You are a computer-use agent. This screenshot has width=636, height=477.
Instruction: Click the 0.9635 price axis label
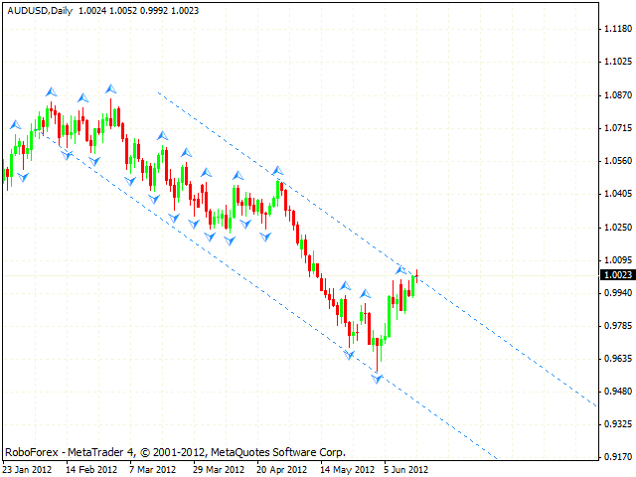pyautogui.click(x=616, y=358)
